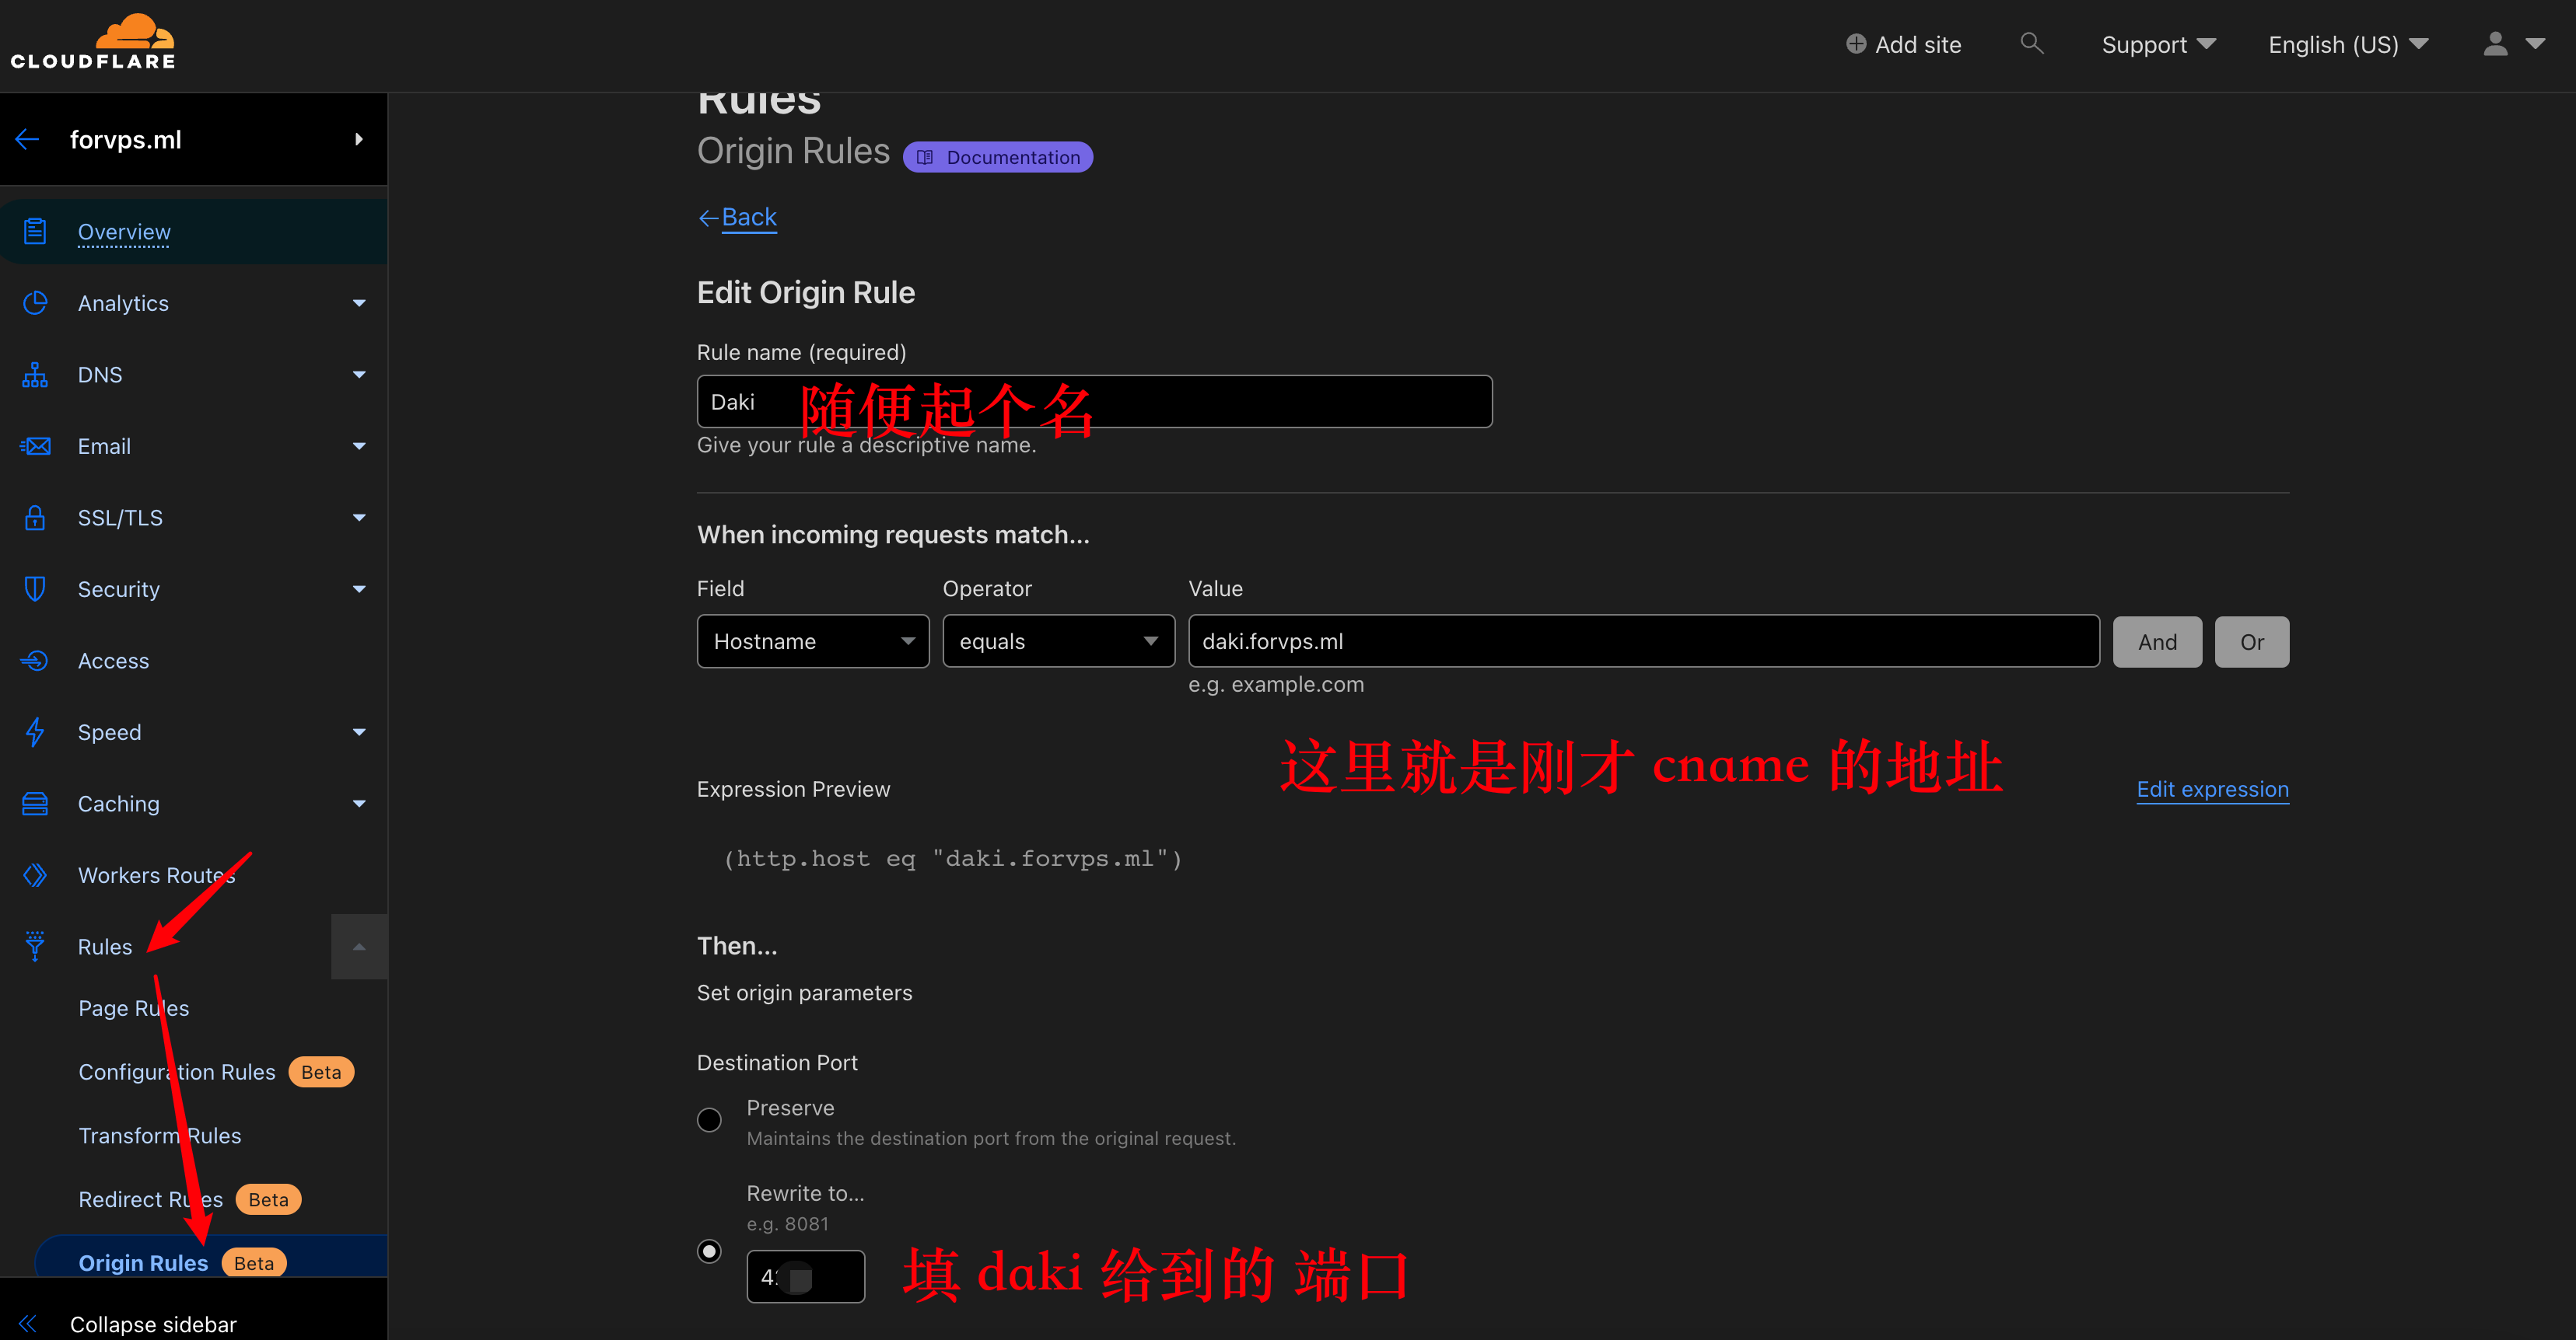
Task: Open Workers Routes page
Action: click(x=157, y=875)
